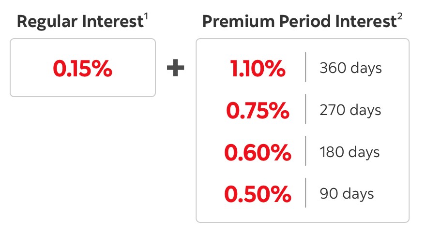The image size is (425, 232).
Task: Choose the 270 days term label
Action: coord(350,110)
